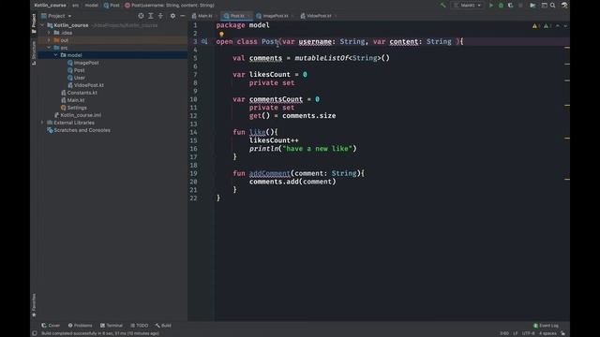Open Constants.kt from project tree
Viewport: 600px width, 337px height.
[79, 93]
